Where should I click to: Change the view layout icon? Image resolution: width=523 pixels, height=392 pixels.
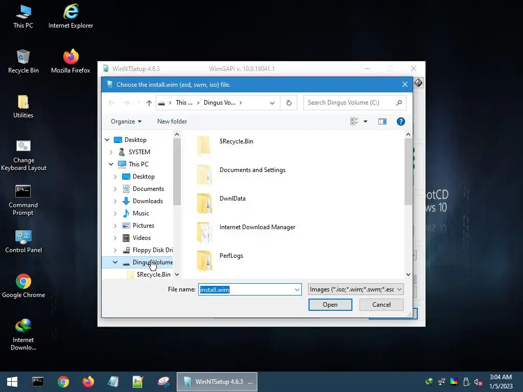point(354,121)
